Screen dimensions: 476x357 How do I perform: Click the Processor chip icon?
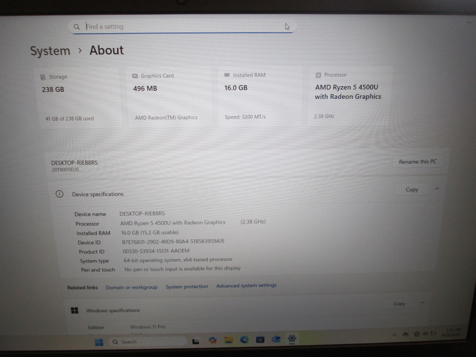pos(318,75)
